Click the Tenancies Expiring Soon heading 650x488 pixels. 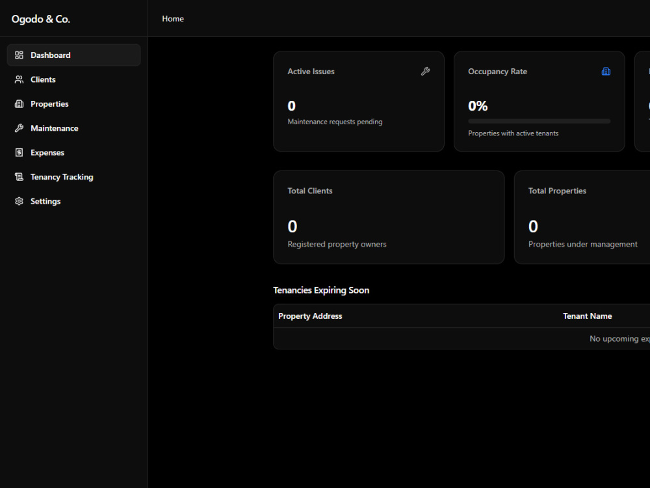click(x=321, y=290)
